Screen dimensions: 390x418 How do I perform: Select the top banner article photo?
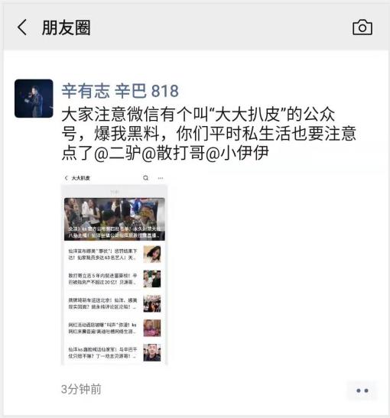coord(115,219)
